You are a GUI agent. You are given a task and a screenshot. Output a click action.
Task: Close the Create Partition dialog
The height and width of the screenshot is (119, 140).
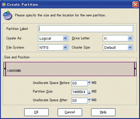[135, 4]
